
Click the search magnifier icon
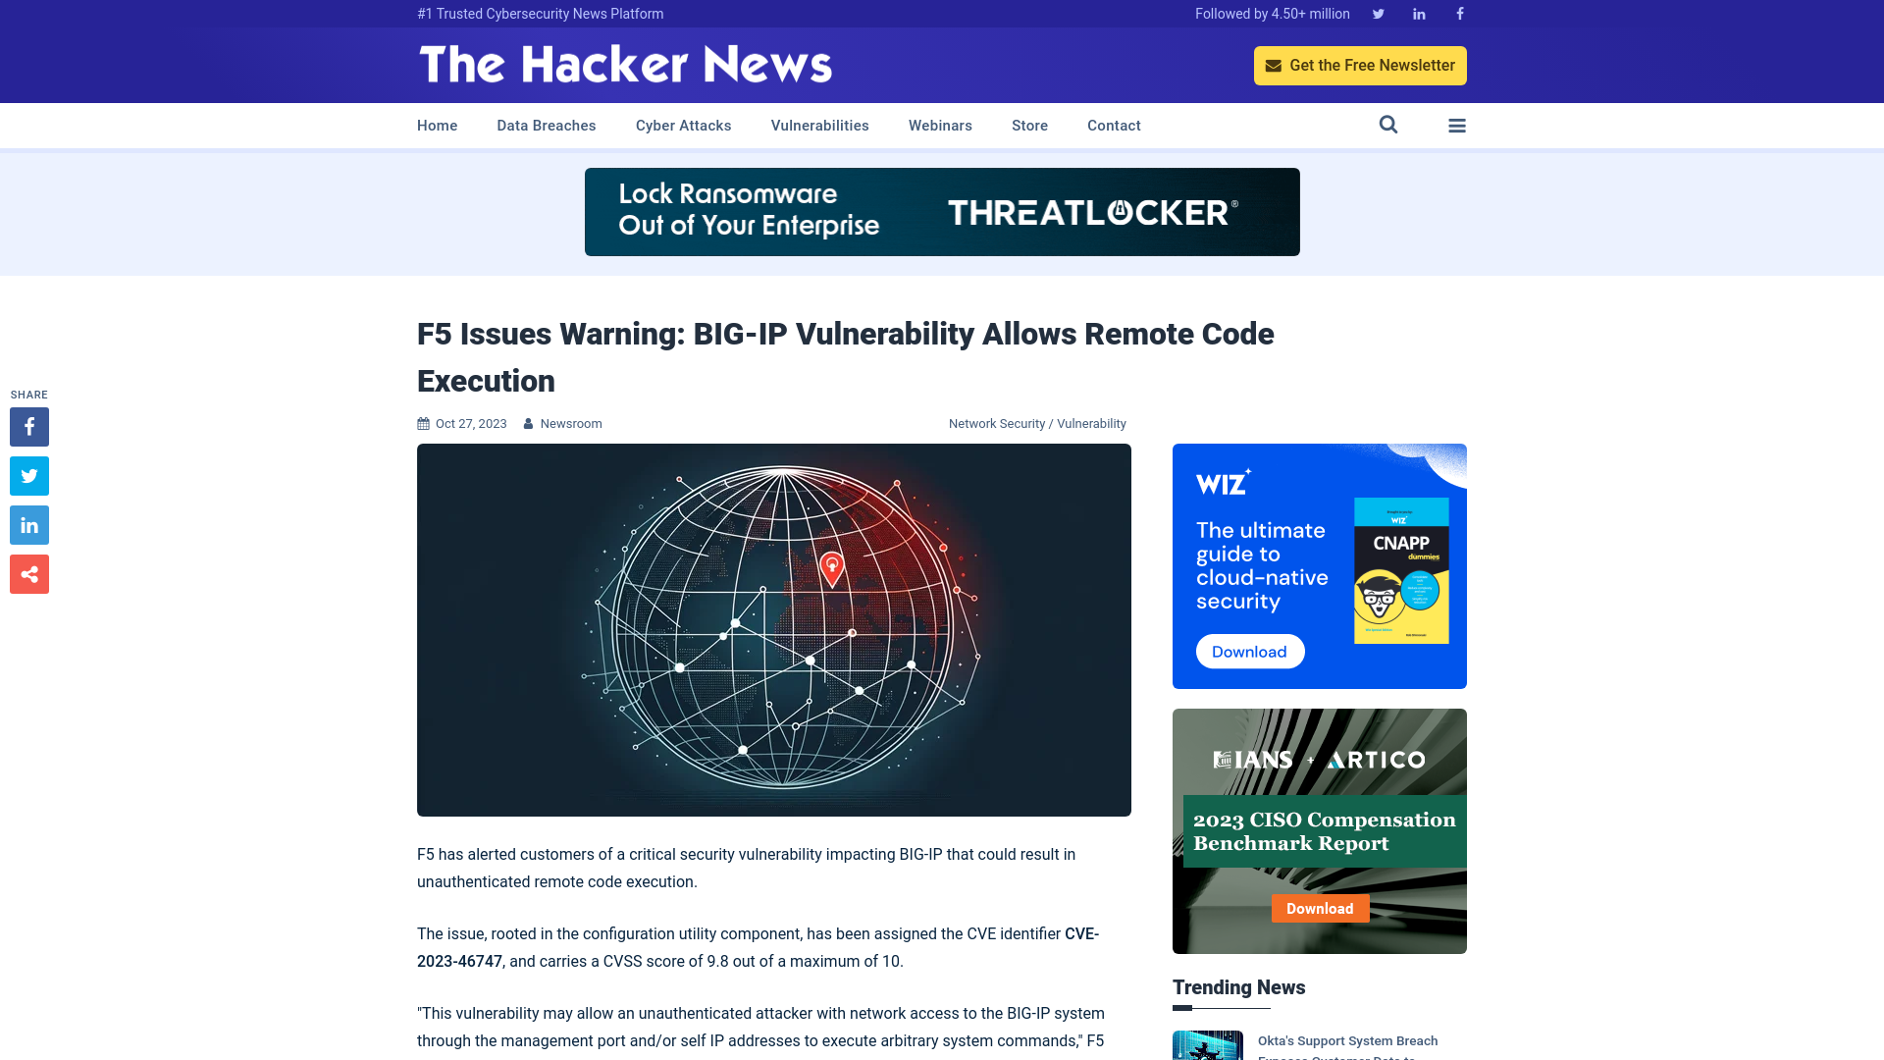click(x=1388, y=125)
